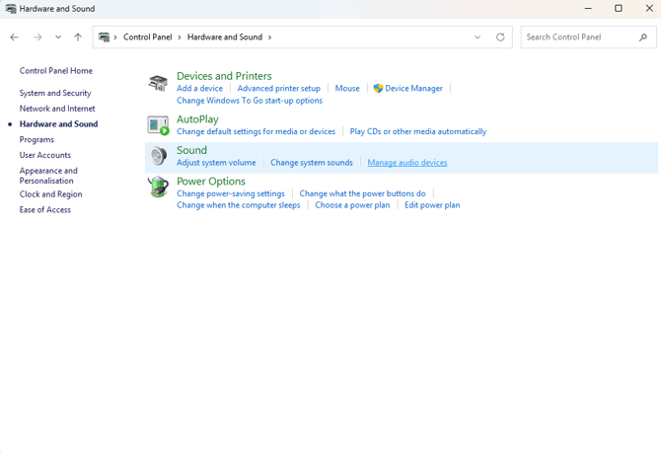Open Ease of Access category

point(45,209)
